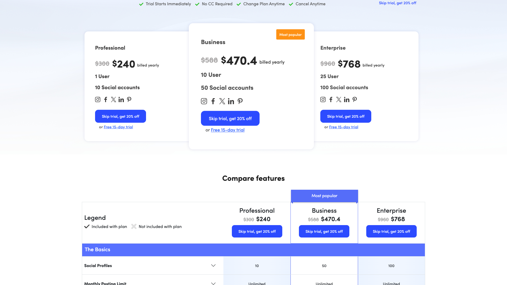Click Skip trial, get 20% off at top right

pos(397,3)
